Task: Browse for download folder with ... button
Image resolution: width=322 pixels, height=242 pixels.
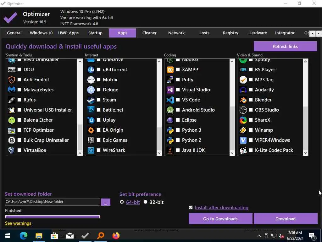Action: pos(106,202)
